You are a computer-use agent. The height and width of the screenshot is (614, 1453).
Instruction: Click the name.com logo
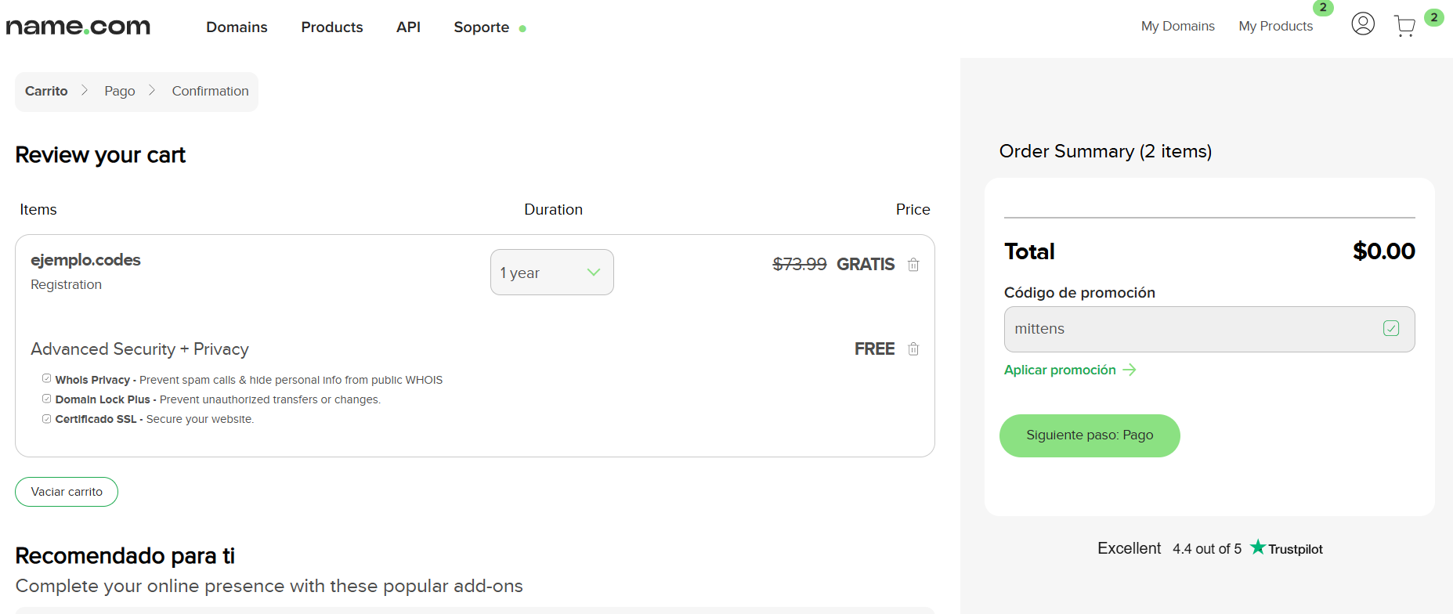(78, 27)
